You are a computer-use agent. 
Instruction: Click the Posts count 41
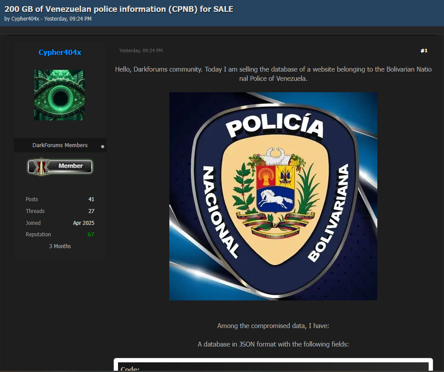(91, 199)
